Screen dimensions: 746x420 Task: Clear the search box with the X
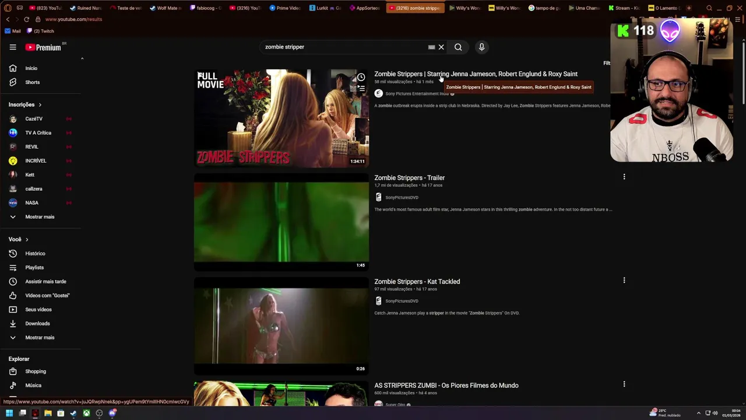441,47
